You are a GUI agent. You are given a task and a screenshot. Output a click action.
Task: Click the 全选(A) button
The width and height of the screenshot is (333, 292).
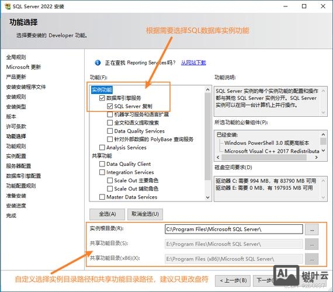107,214
